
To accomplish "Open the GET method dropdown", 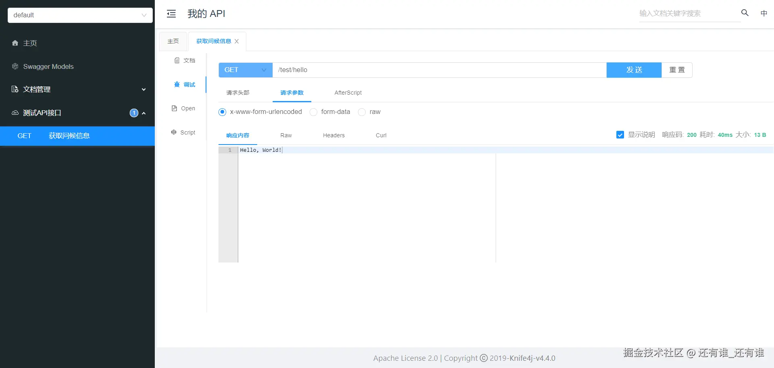I will (246, 70).
